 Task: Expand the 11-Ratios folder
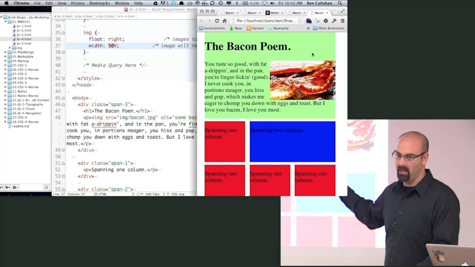[x=6, y=91]
